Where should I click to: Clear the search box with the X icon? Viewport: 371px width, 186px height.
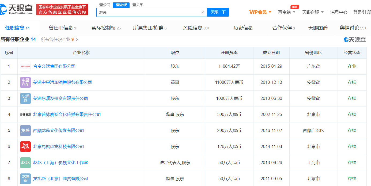tap(203, 12)
